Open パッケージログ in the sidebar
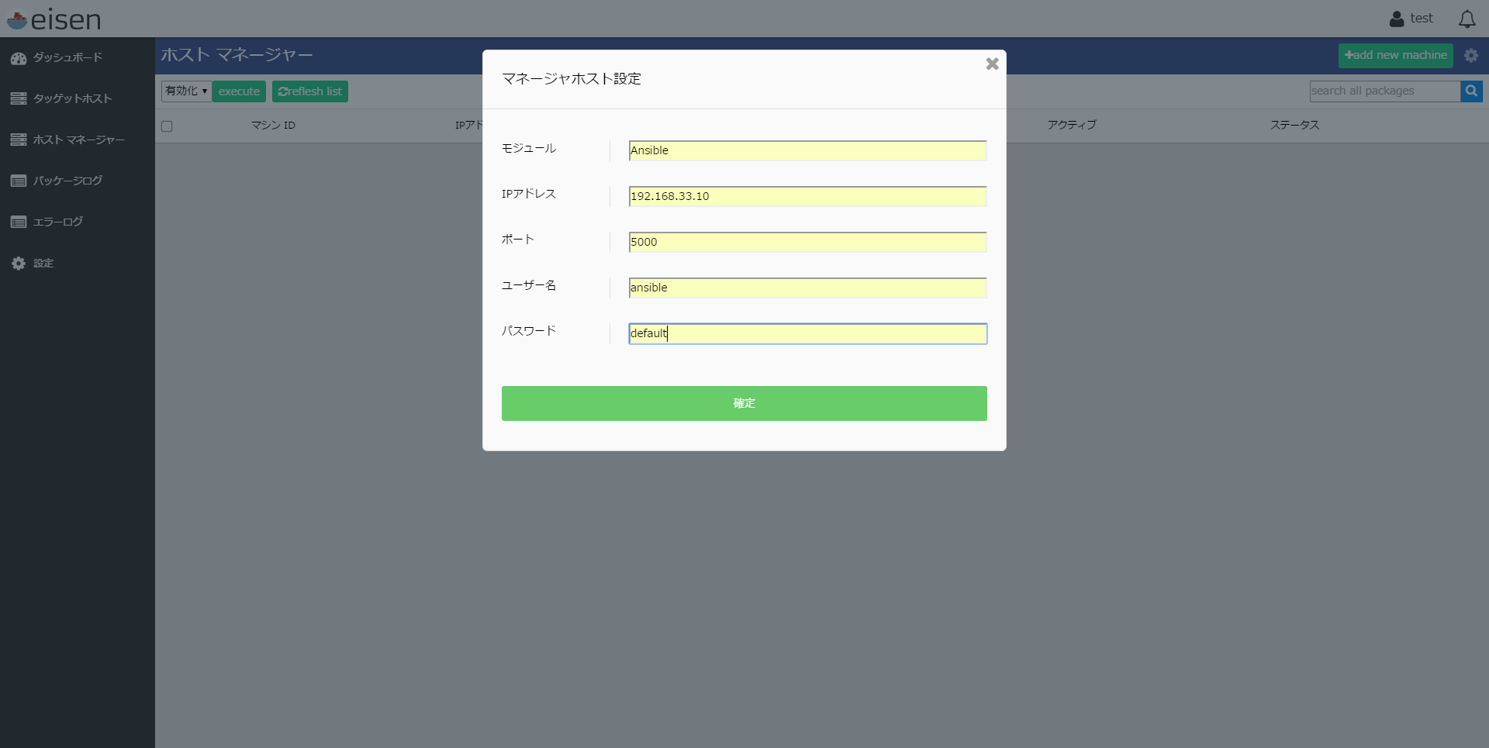 (67, 181)
